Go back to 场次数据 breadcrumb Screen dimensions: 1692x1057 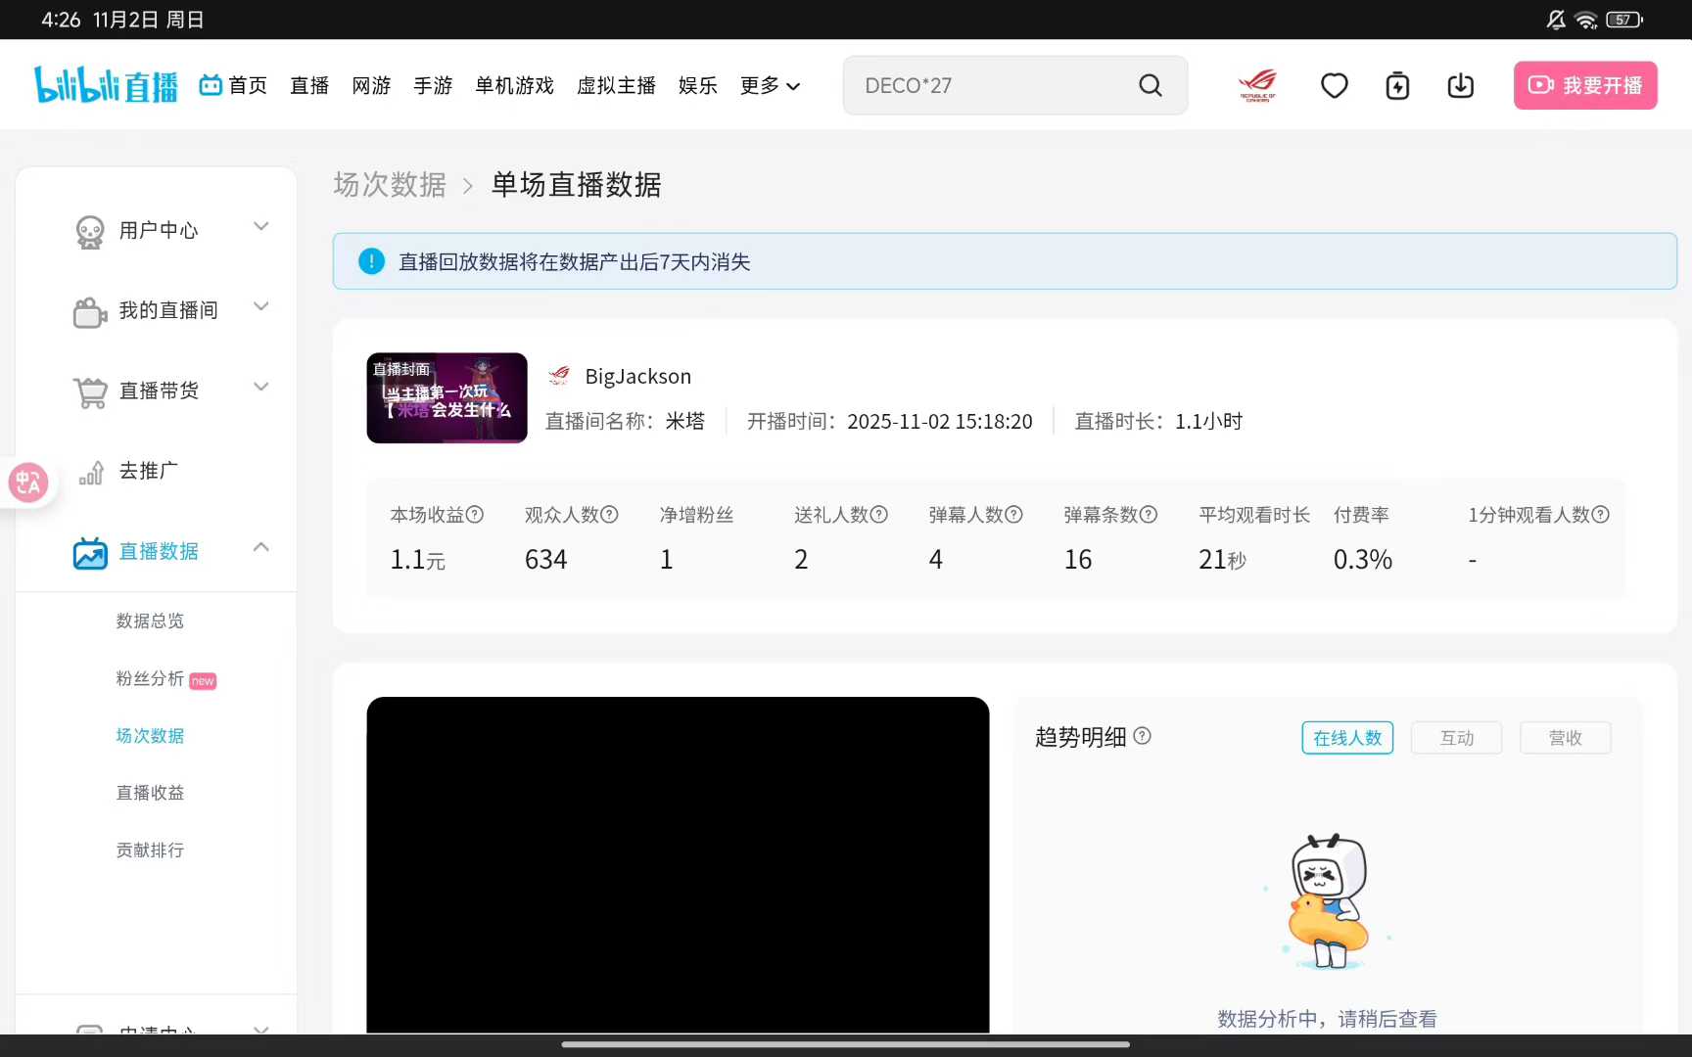[390, 185]
